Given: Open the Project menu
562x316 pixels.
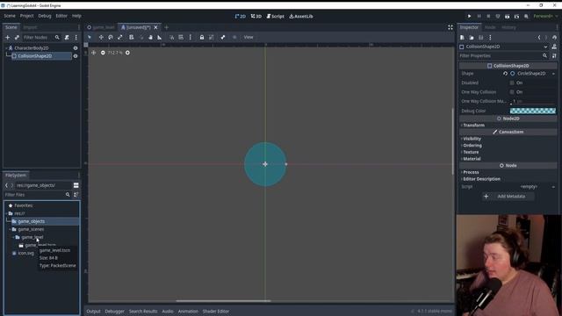Looking at the screenshot, I should tap(27, 16).
